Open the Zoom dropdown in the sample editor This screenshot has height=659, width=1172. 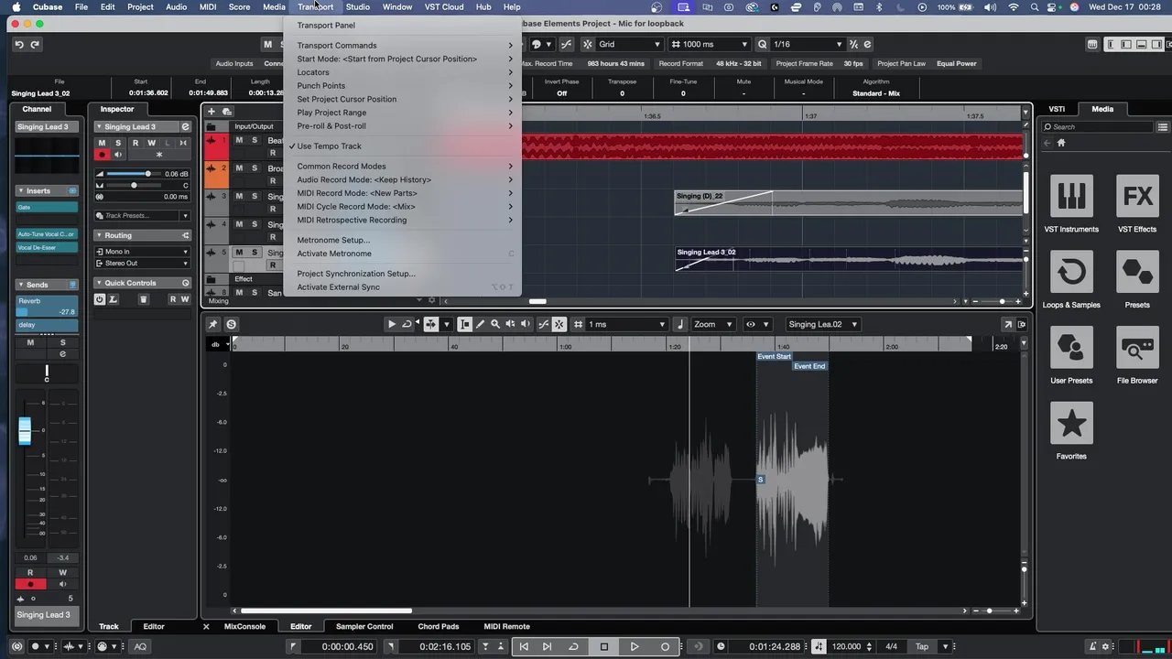point(712,324)
